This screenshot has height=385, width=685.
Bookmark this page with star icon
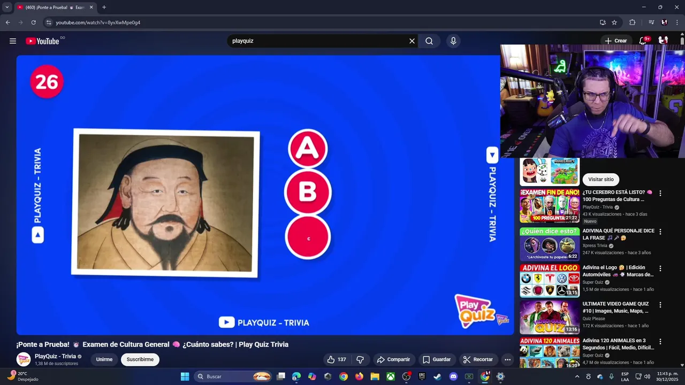pos(614,22)
